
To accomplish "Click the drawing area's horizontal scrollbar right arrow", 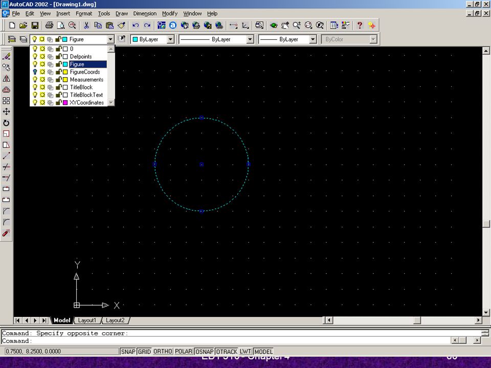I will coord(478,320).
